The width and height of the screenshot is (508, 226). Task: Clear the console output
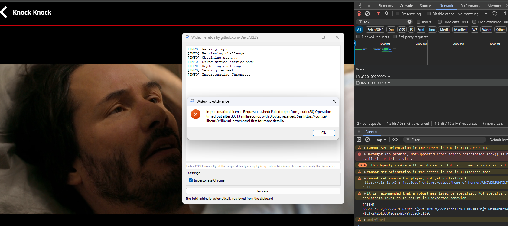coord(367,140)
